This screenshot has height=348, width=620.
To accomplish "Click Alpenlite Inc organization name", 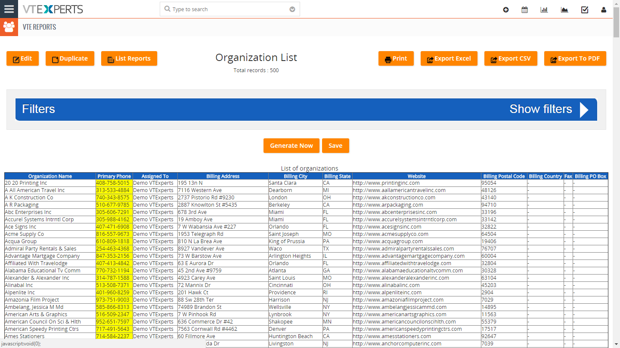I will 20,293.
